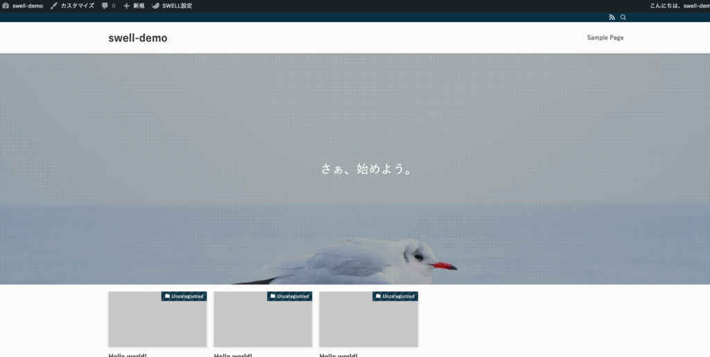Click the folder icon on first post card
The image size is (710, 357).
tap(167, 296)
